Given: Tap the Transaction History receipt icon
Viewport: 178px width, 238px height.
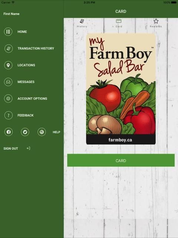Looking at the screenshot, I should 8,48.
